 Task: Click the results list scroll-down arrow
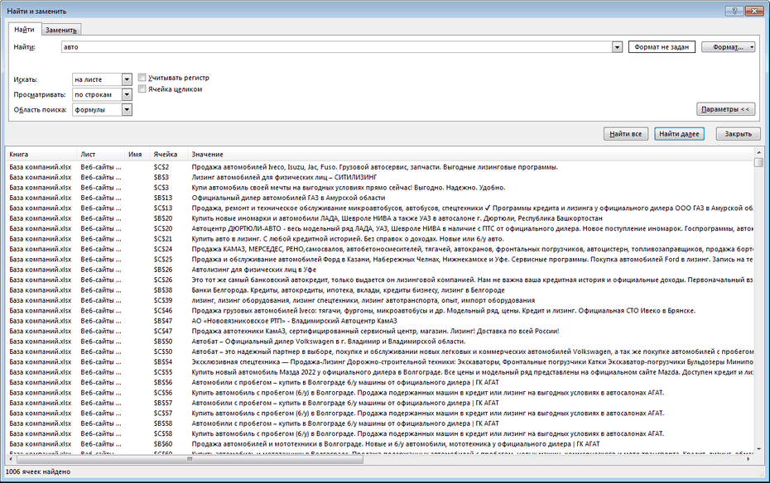tap(758, 449)
